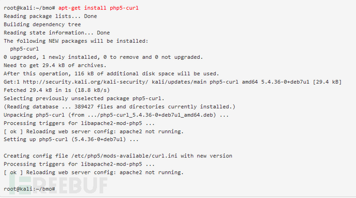The width and height of the screenshot is (356, 198).
Task: Click 'Selecting previously unselected package' line
Action: (x=84, y=98)
